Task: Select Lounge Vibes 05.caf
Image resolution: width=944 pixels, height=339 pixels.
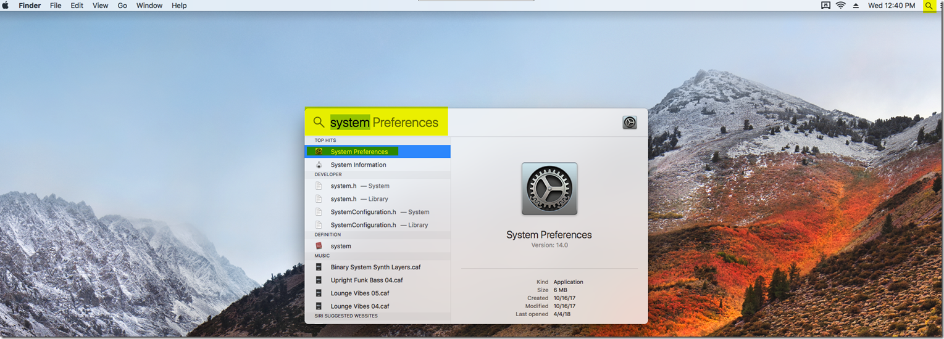Action: (x=377, y=293)
